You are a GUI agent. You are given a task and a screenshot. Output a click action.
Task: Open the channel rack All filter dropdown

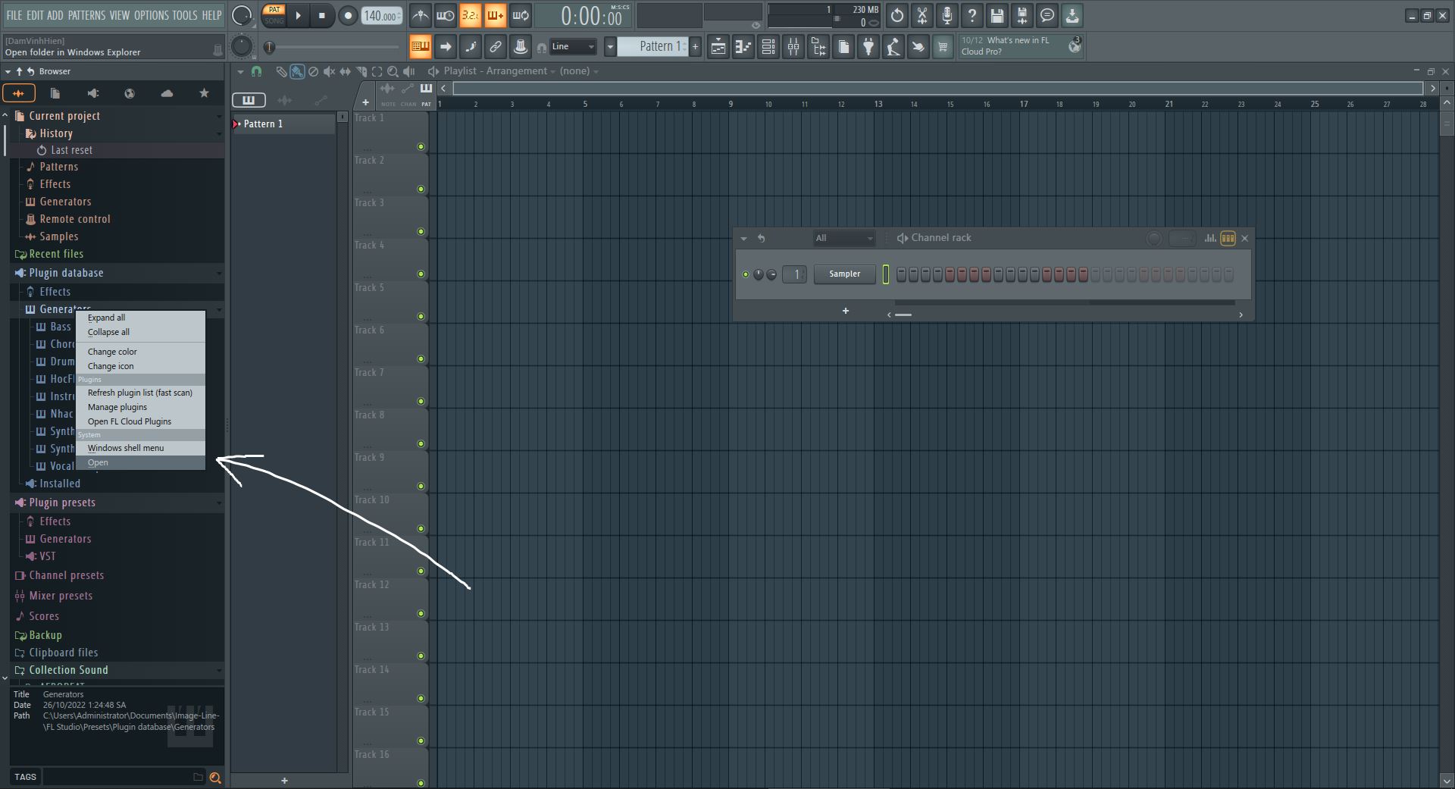[x=843, y=238]
